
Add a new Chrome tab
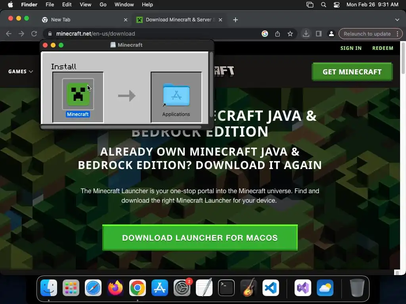click(236, 20)
